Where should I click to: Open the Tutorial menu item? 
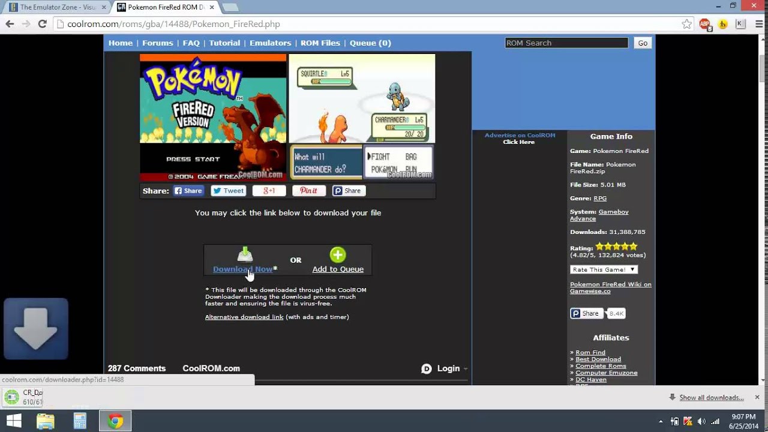tap(224, 43)
